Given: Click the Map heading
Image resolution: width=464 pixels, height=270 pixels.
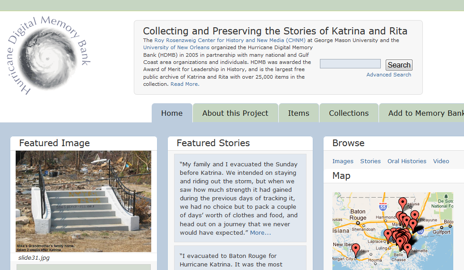Looking at the screenshot, I should (341, 176).
